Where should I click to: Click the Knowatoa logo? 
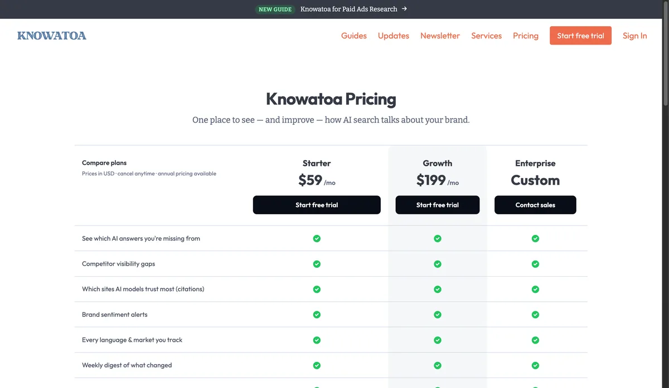[52, 36]
